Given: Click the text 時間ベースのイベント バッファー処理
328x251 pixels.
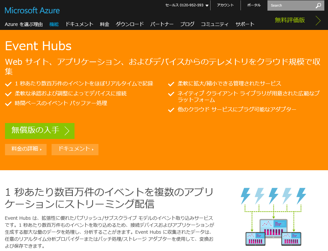Looking at the screenshot, I should coord(61,103).
